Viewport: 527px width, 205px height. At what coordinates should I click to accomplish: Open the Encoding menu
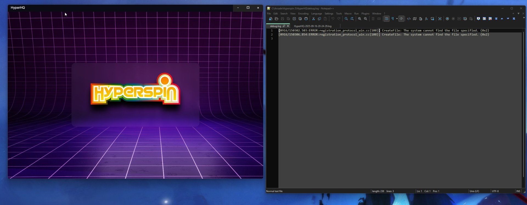[303, 13]
